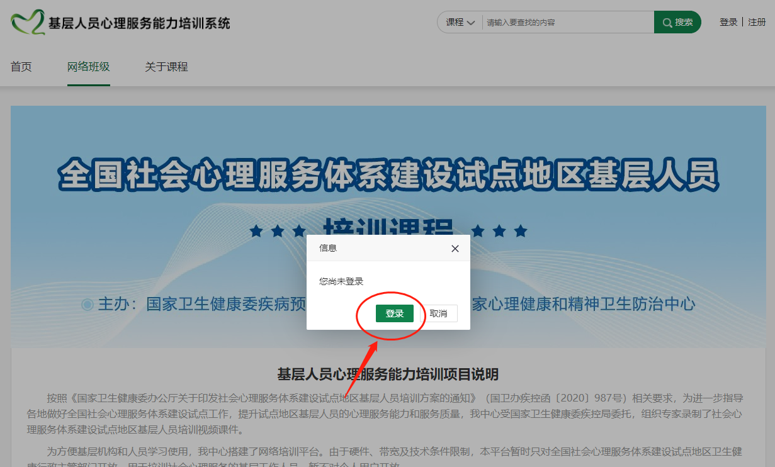
Task: Click the green heart logo icon
Action: [x=28, y=23]
